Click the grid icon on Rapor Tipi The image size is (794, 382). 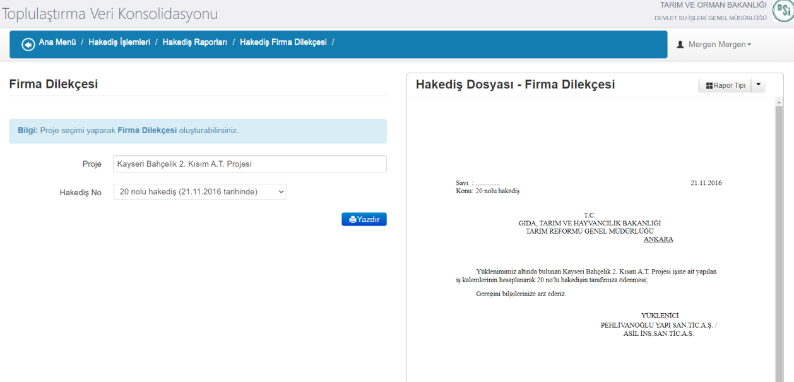(709, 86)
